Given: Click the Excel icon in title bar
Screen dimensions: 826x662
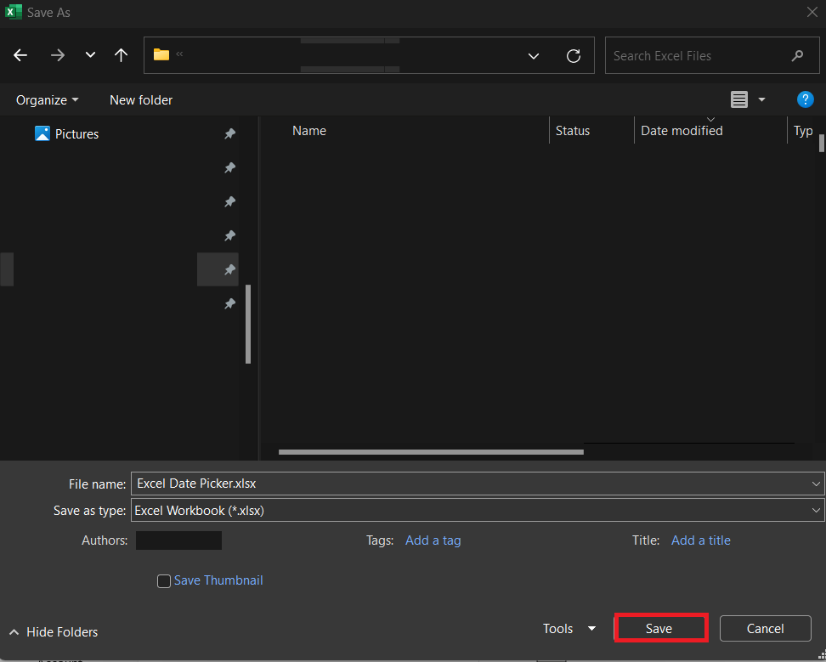Looking at the screenshot, I should pyautogui.click(x=14, y=12).
